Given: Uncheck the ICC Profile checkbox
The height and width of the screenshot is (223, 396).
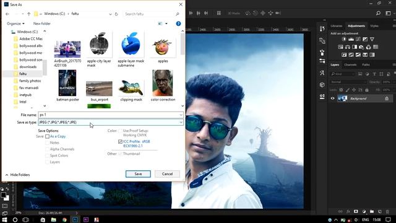Looking at the screenshot, I should coord(120,142).
